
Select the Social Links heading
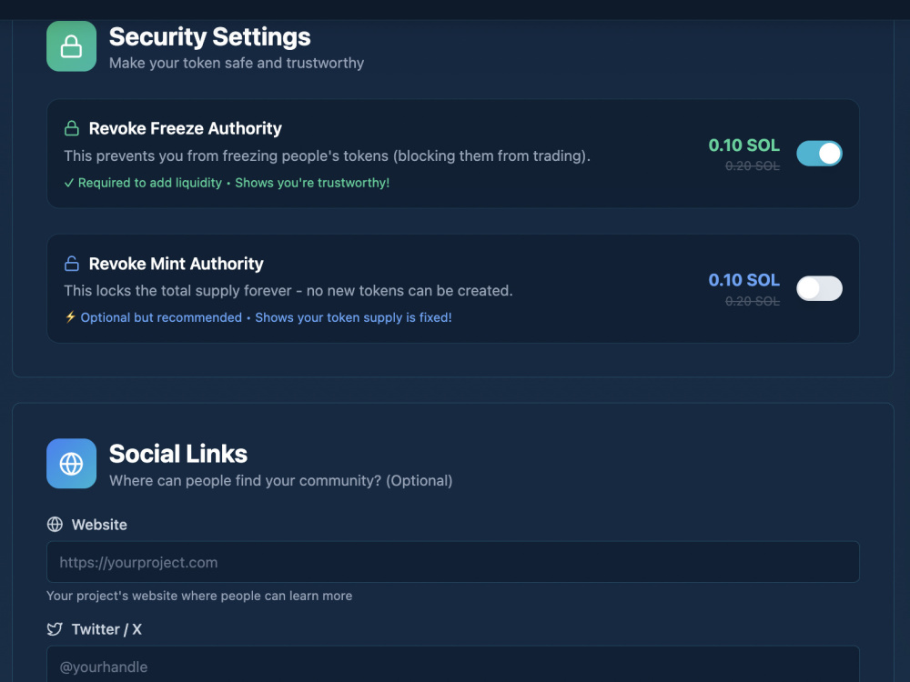[178, 454]
